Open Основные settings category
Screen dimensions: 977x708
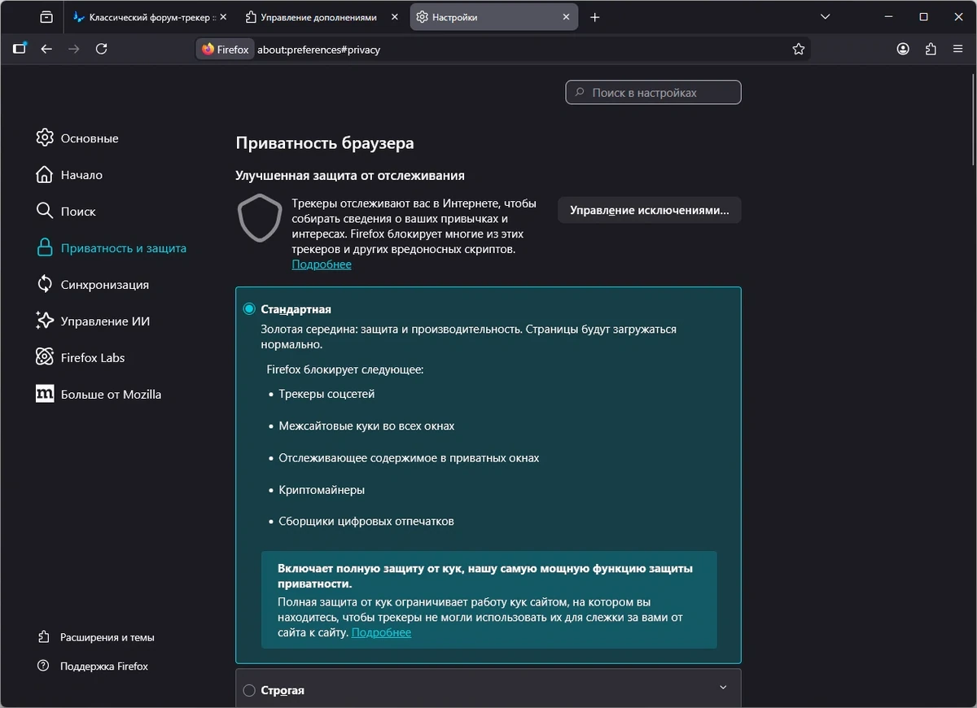pos(77,138)
